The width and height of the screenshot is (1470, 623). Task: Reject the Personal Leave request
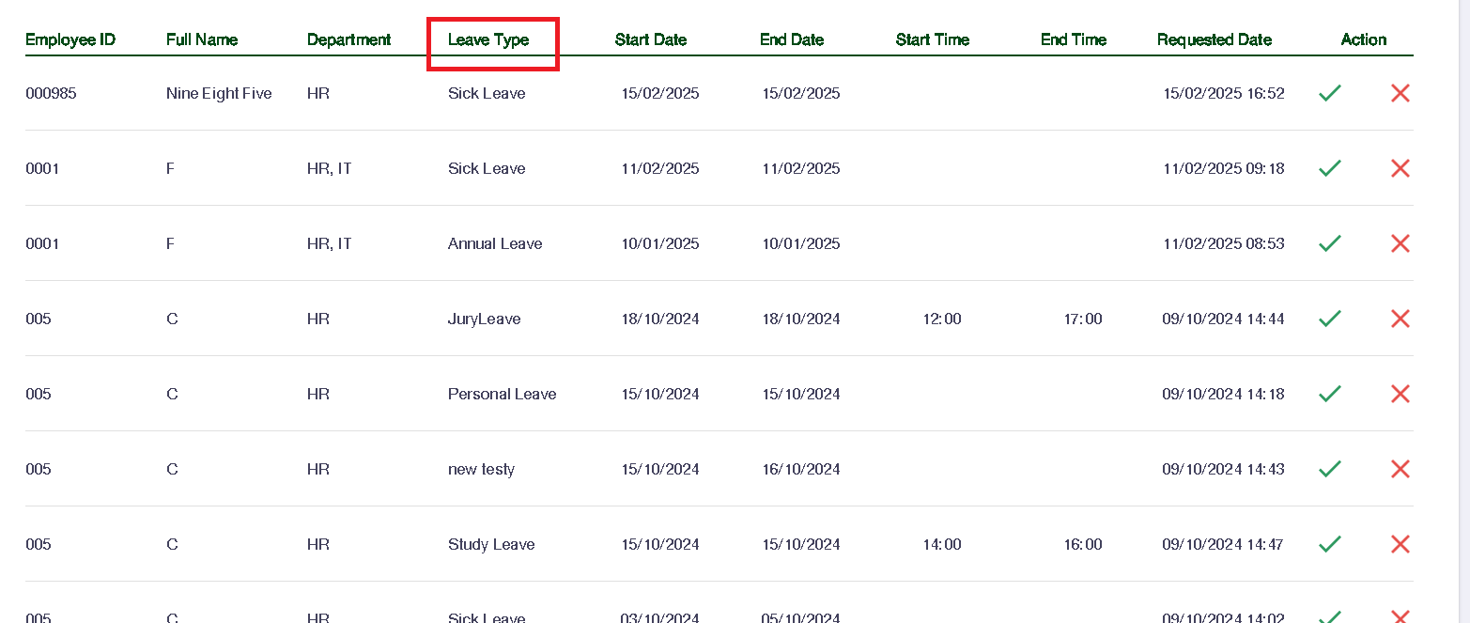tap(1400, 394)
